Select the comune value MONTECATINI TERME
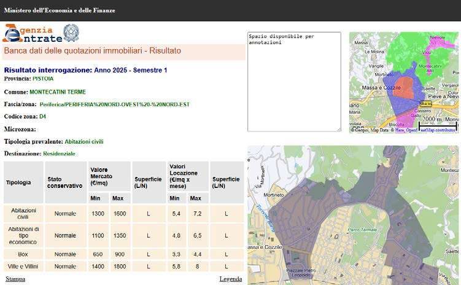The height and width of the screenshot is (285, 461). tap(58, 92)
